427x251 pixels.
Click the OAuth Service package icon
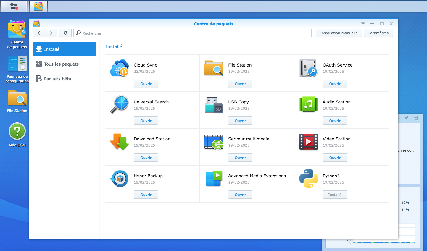click(308, 68)
